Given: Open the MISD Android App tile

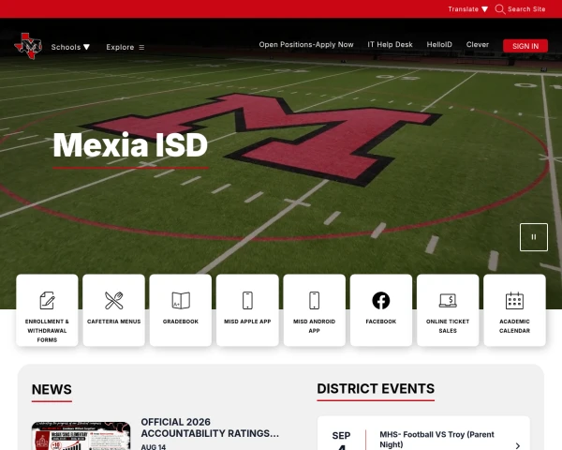Looking at the screenshot, I should click(315, 310).
